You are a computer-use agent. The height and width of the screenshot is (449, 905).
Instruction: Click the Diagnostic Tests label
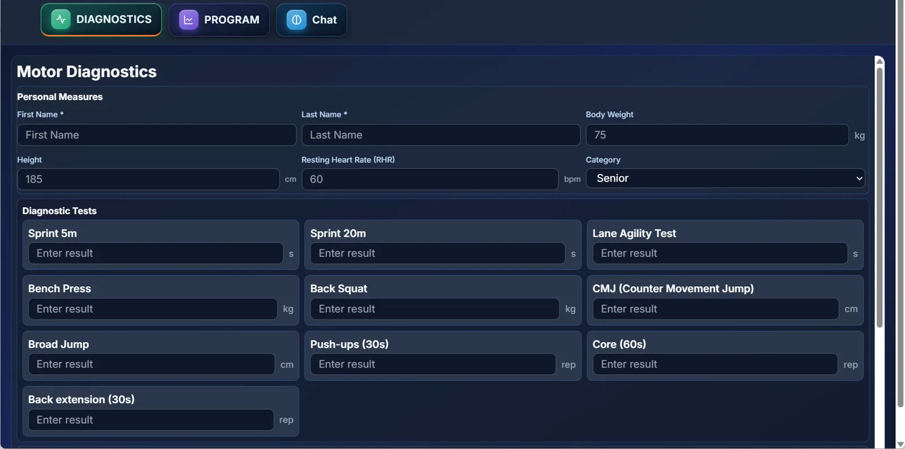pyautogui.click(x=59, y=211)
